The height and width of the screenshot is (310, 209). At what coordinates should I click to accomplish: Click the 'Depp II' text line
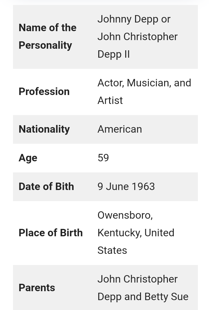(x=113, y=54)
